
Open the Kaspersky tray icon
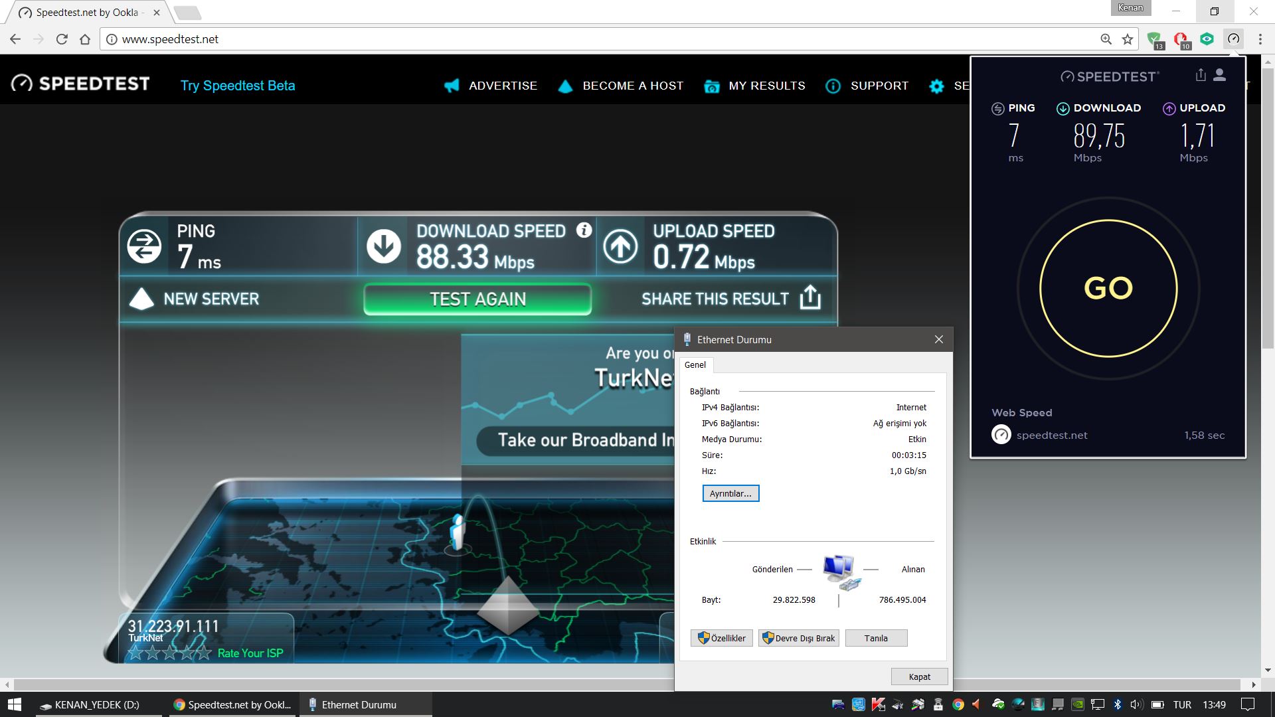(x=878, y=704)
